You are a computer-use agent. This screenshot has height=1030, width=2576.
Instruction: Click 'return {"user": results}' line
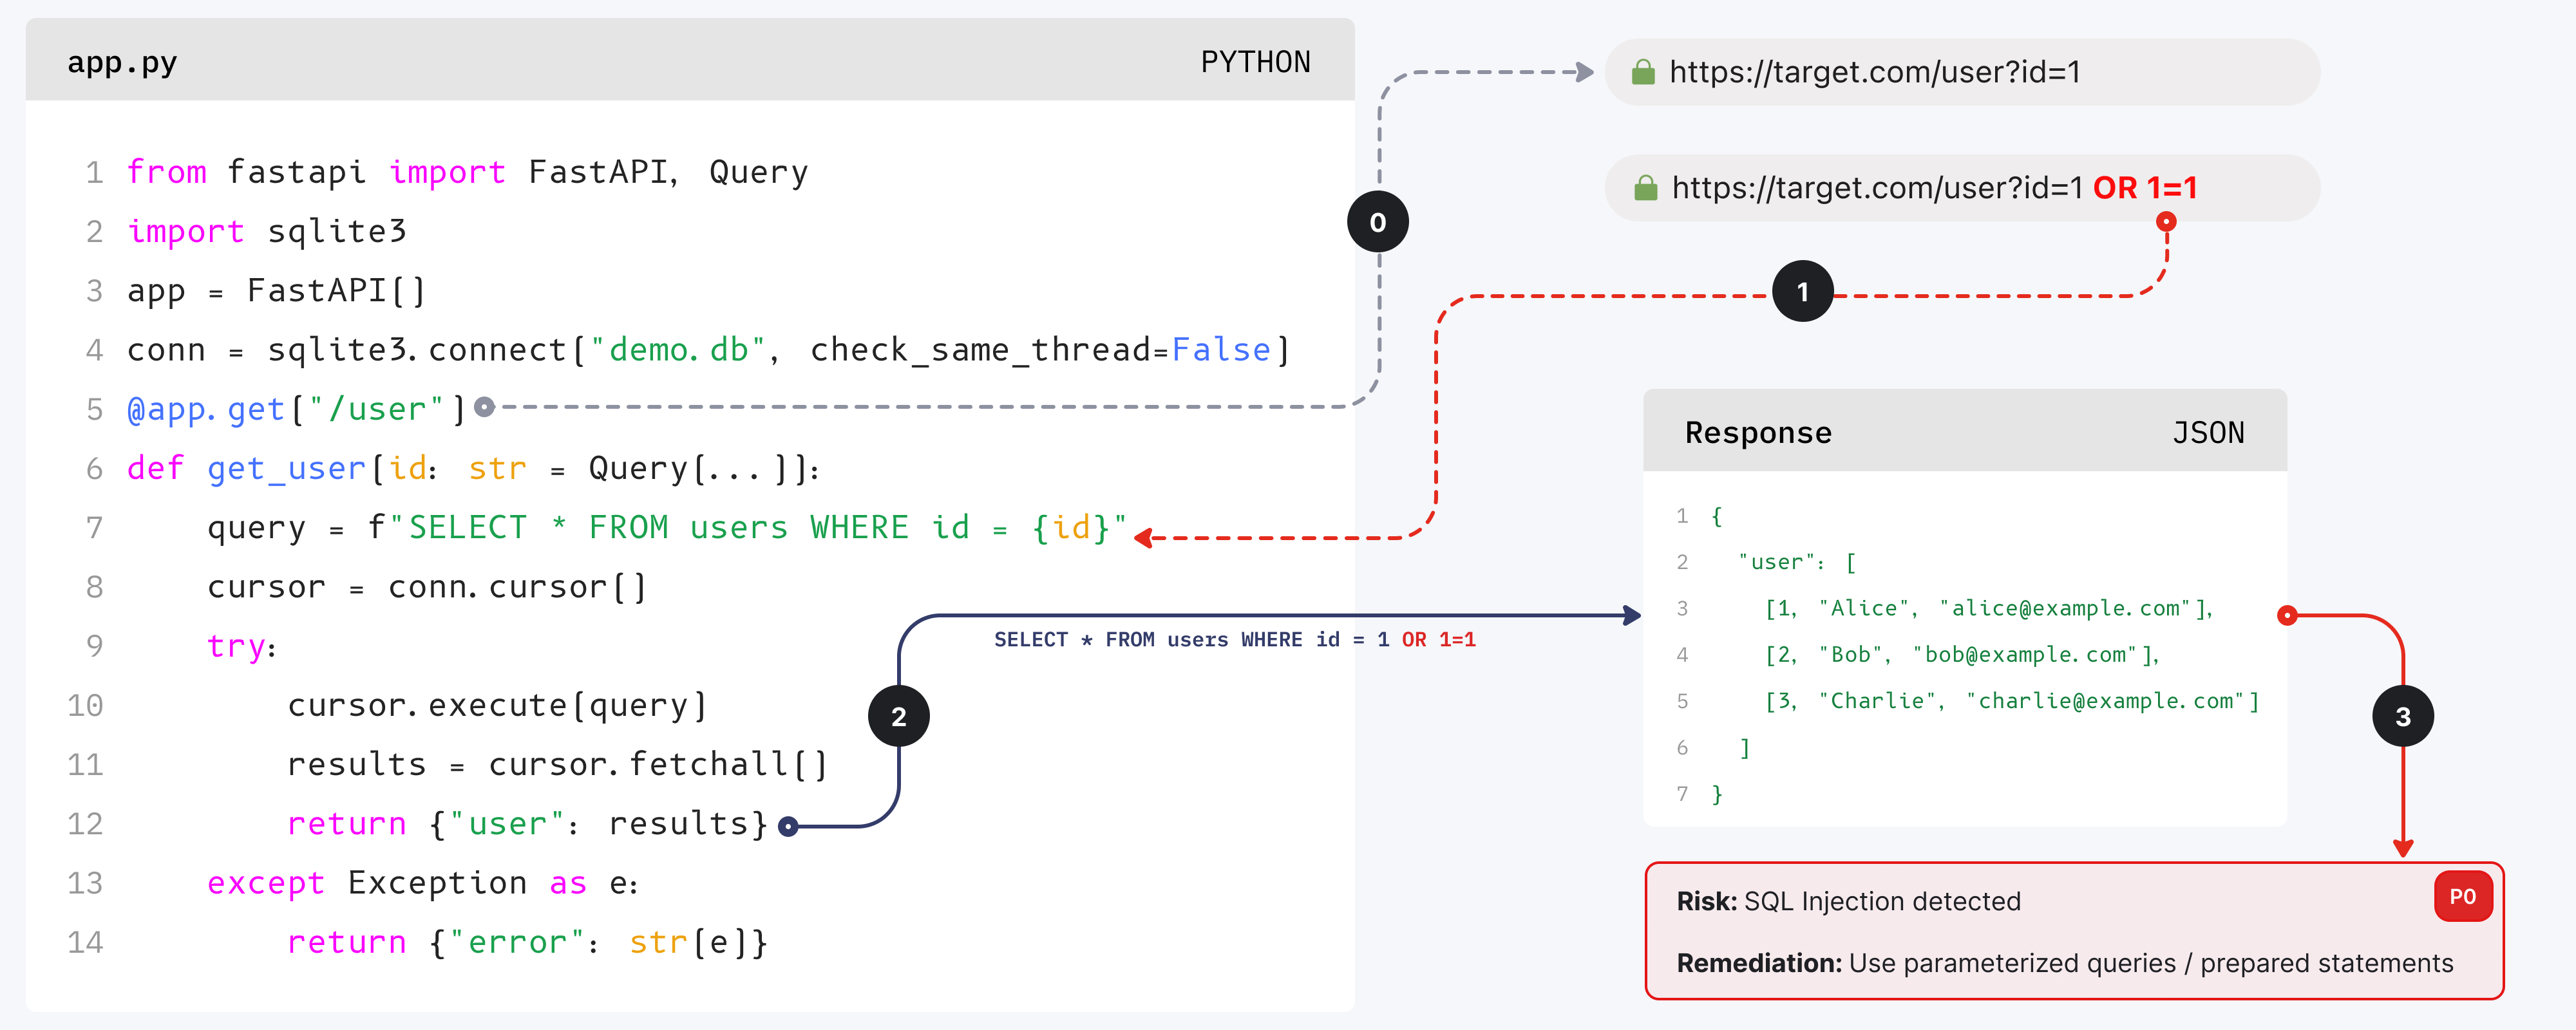[527, 823]
